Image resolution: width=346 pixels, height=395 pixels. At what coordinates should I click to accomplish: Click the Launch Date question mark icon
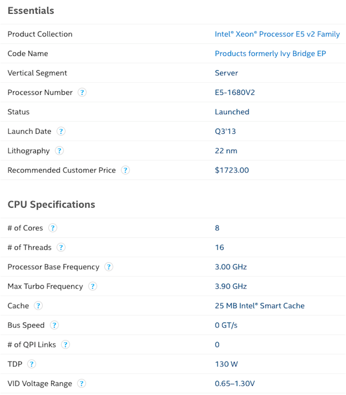tap(61, 131)
